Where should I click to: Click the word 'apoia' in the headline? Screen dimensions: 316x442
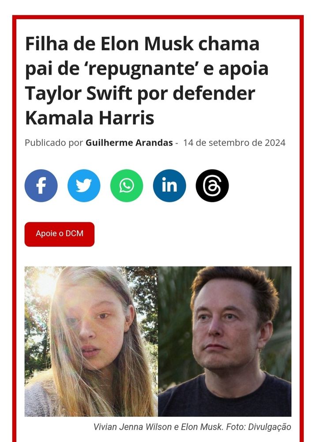pos(244,69)
